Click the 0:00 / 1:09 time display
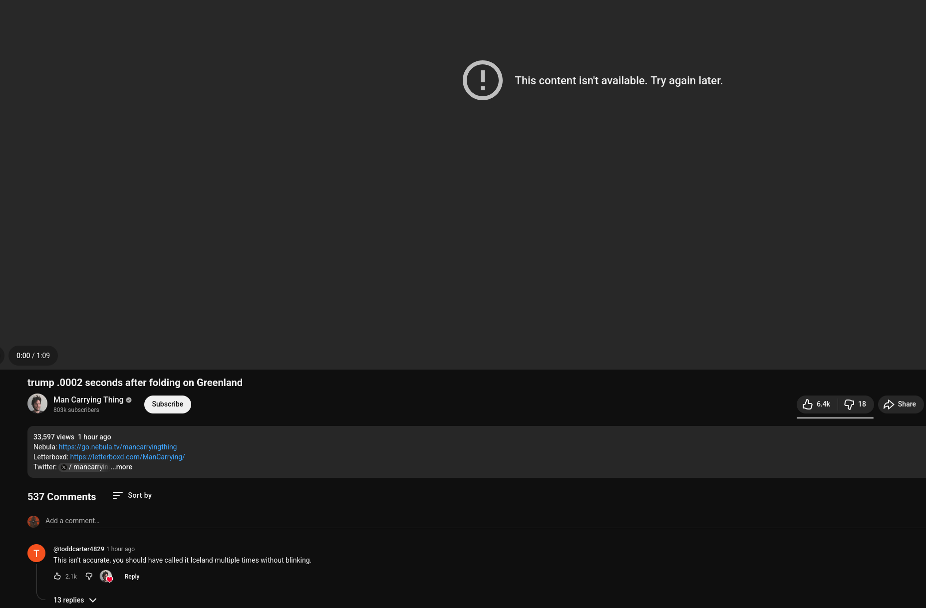Viewport: 926px width, 608px height. (x=33, y=356)
